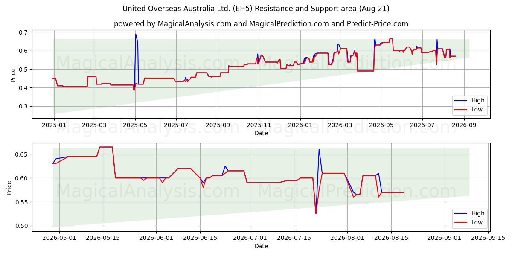Click the 'Date' x-axis label under the bottom chart

pos(261,246)
